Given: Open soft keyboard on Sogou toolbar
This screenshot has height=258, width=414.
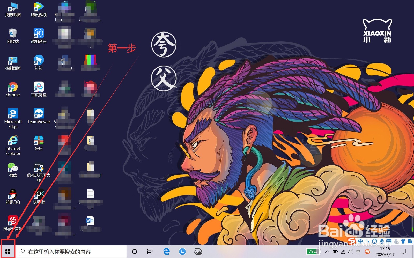Looking at the screenshot, I should tap(389, 241).
